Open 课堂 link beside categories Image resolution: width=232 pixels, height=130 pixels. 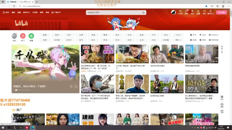(x=203, y=40)
